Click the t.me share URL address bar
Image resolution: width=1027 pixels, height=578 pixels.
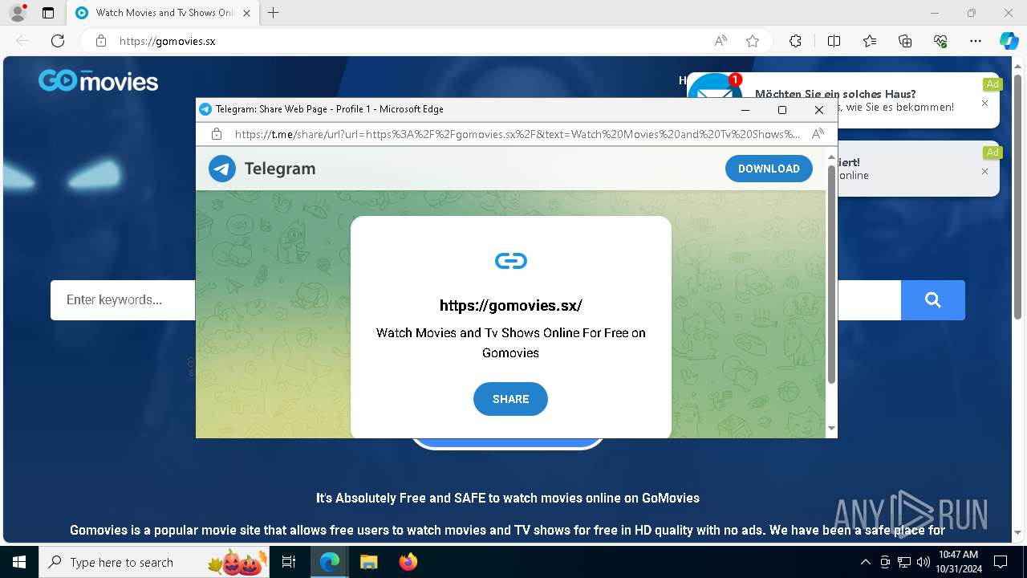tap(517, 134)
